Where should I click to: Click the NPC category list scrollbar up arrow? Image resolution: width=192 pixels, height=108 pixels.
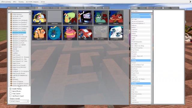[30, 14]
